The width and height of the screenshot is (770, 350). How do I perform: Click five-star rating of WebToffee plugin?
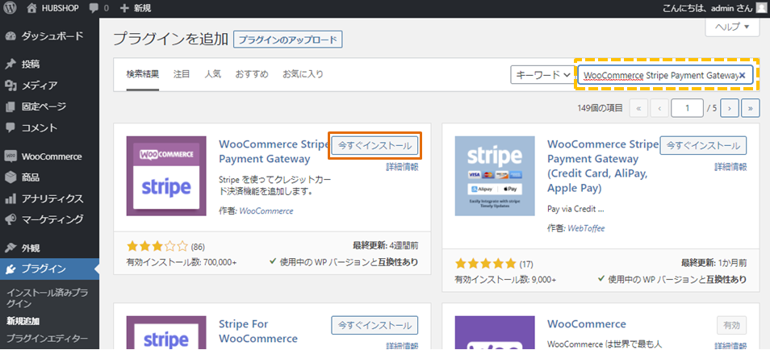click(486, 264)
